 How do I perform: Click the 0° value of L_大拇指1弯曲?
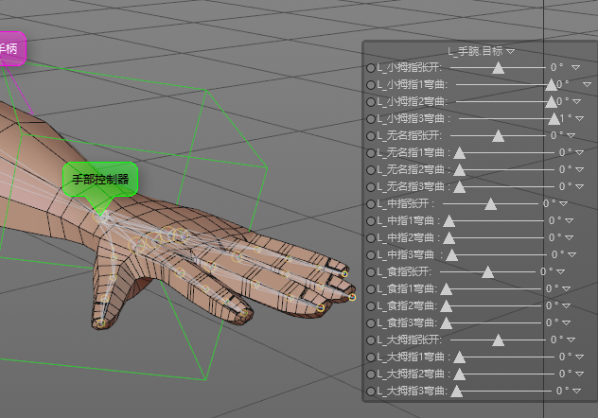click(x=564, y=357)
